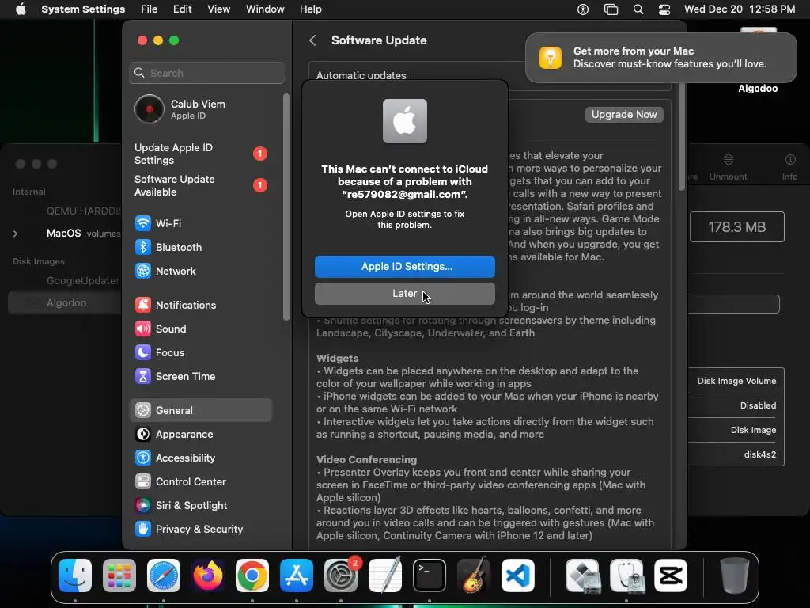Image resolution: width=810 pixels, height=608 pixels.
Task: Launch Visual Studio Code from Dock
Action: [x=518, y=576]
